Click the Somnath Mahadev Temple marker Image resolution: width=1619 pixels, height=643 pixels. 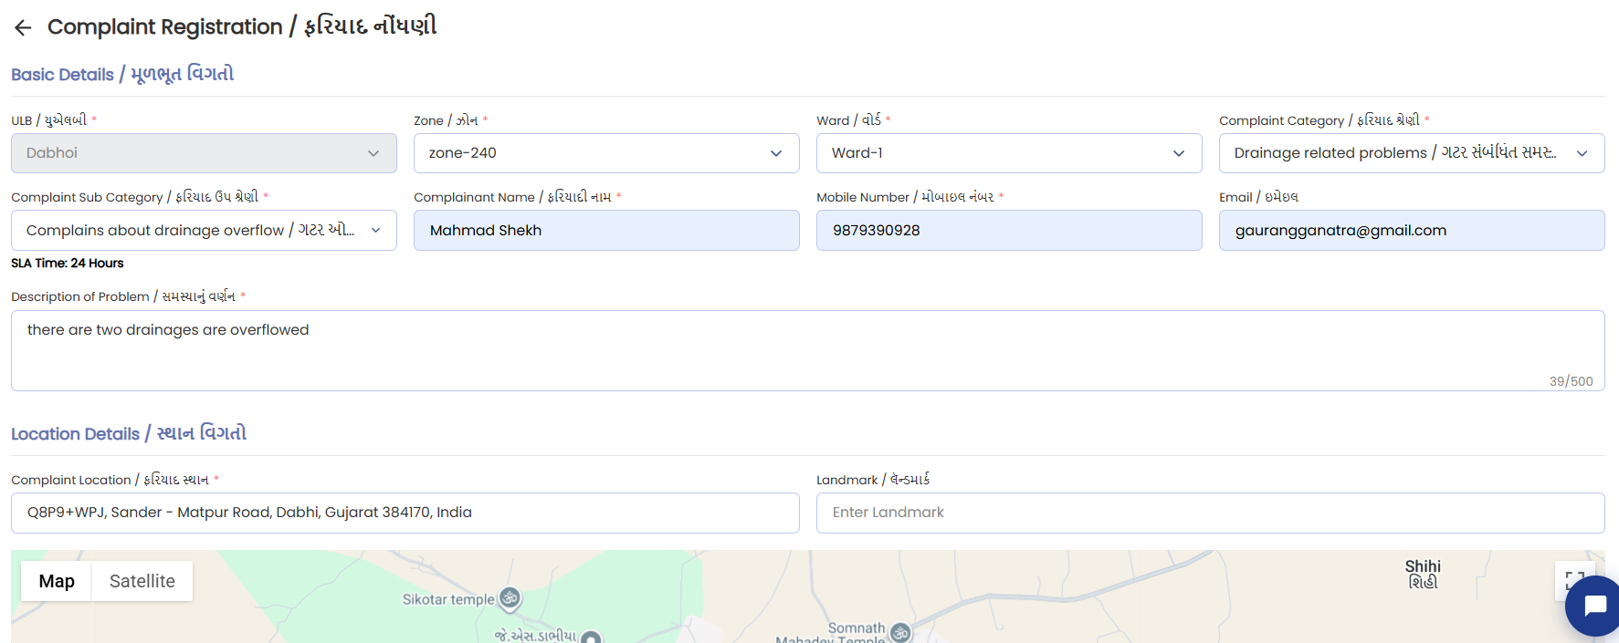[900, 632]
